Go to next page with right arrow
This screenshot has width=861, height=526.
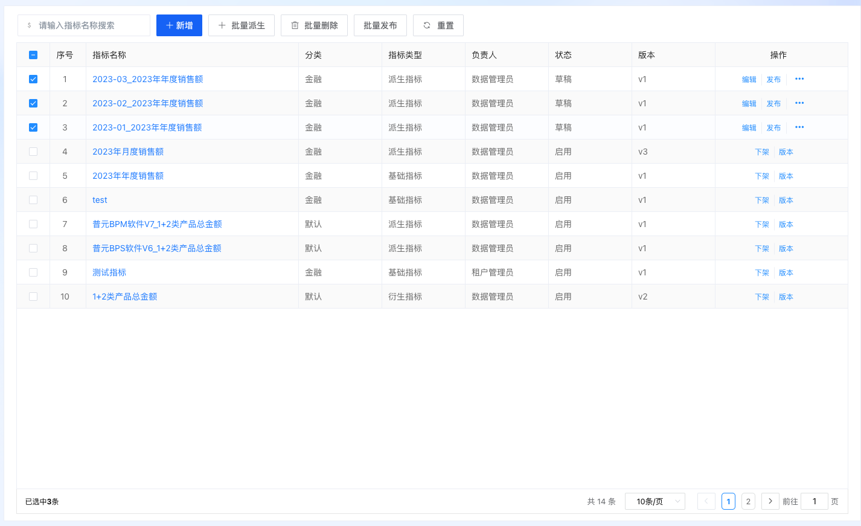[770, 501]
